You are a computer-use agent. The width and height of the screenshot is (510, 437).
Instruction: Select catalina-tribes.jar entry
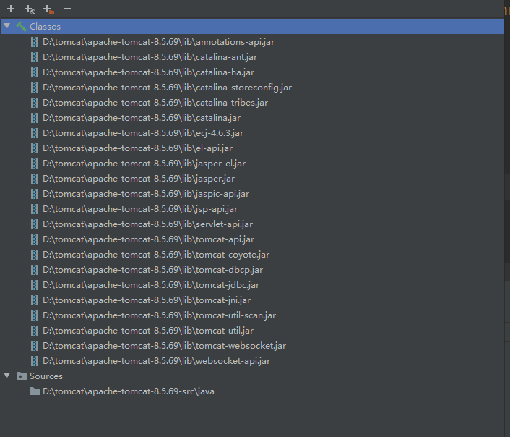155,103
